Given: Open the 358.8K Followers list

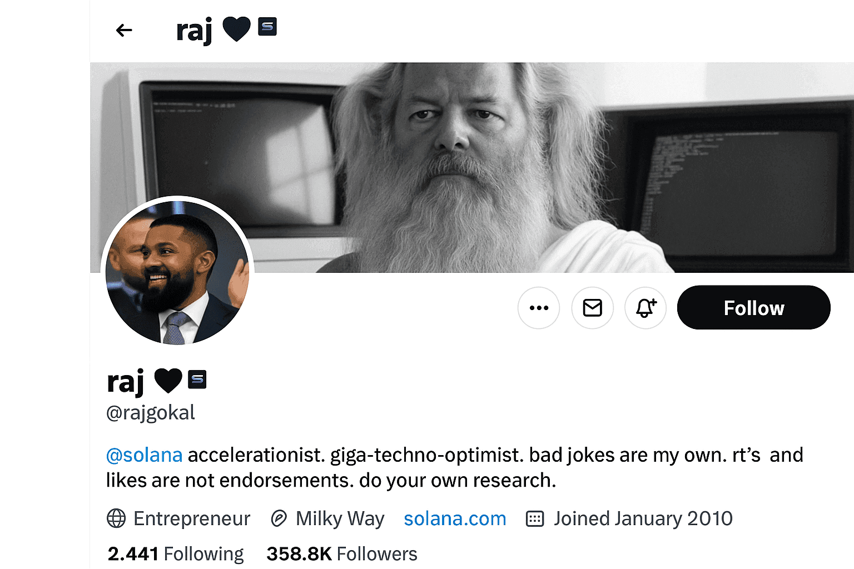Looking at the screenshot, I should point(342,554).
